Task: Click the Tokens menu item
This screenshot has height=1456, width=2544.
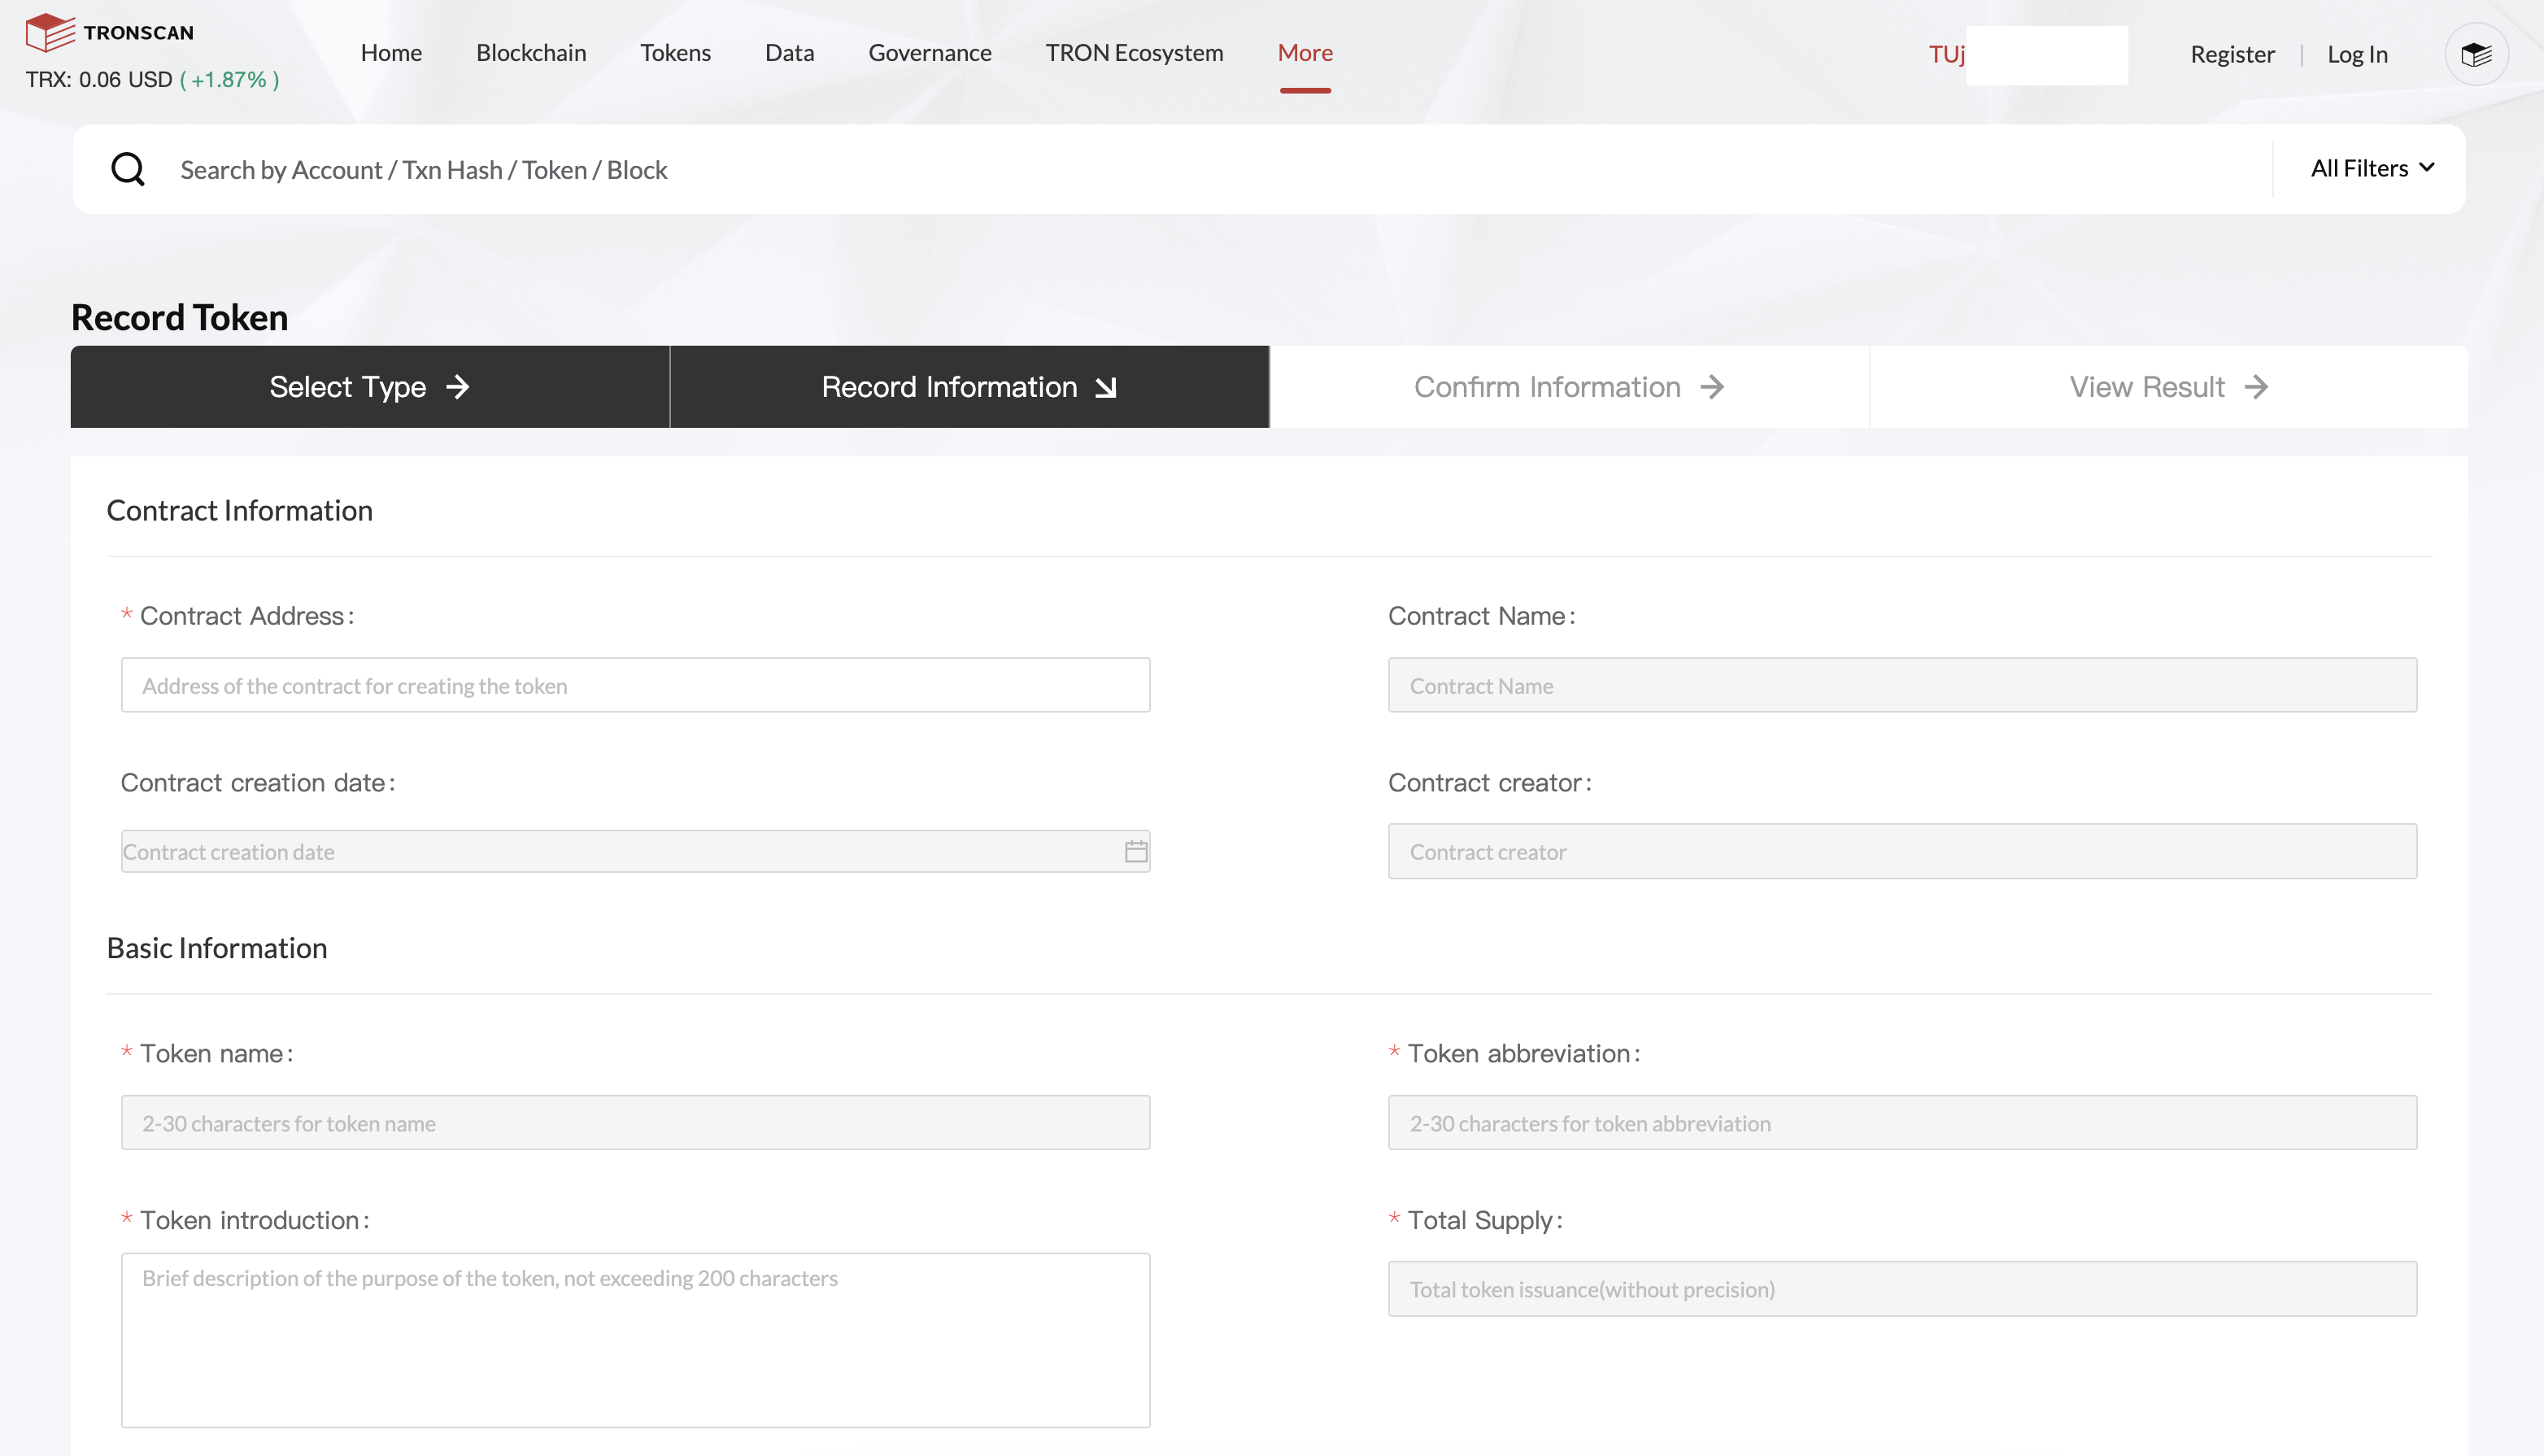Action: [x=674, y=52]
